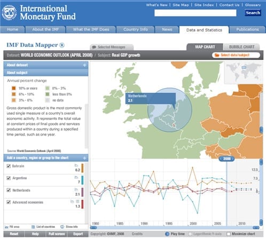Open the Home navigation tab
Viewport: 266px width, 238px height.
(x=12, y=29)
